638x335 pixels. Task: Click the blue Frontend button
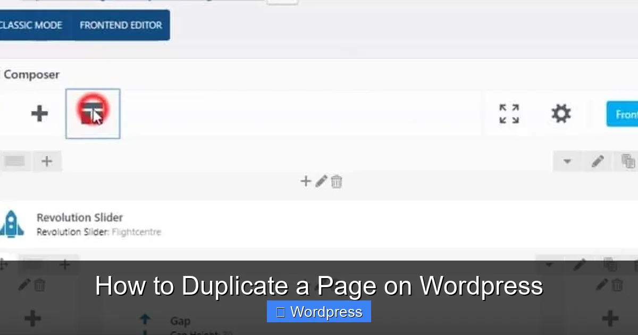tap(627, 114)
